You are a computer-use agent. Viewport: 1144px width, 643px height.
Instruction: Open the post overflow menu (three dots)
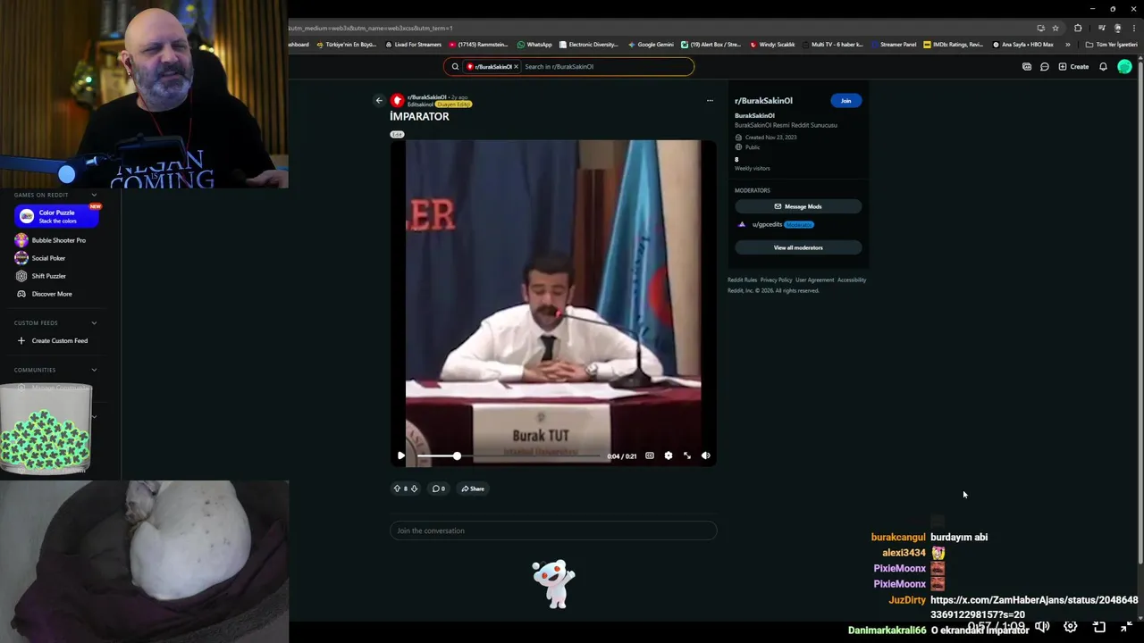pos(710,100)
